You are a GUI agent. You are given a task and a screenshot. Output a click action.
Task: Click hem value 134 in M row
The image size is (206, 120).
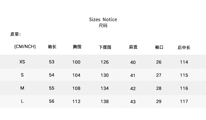coord(105,88)
